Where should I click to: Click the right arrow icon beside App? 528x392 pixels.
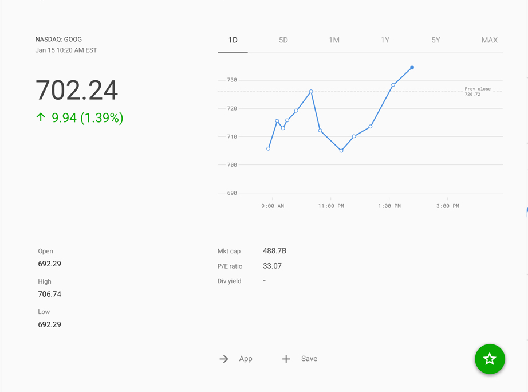[x=224, y=359]
